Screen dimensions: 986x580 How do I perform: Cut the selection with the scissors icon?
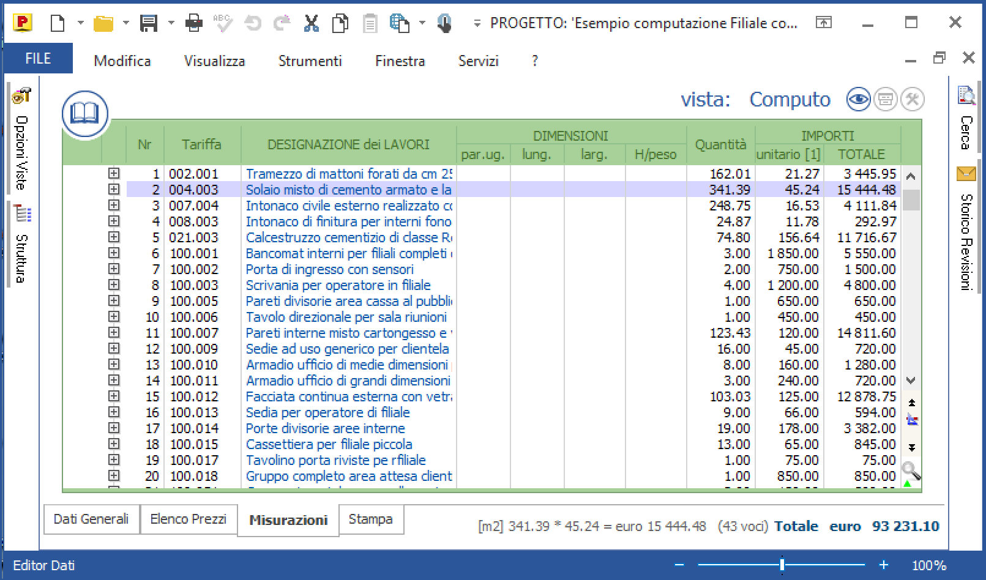coord(312,23)
